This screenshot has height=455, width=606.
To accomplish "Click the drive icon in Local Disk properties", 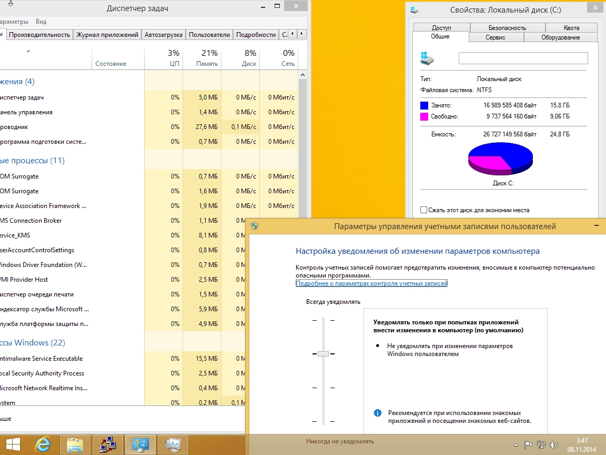I will tap(427, 58).
